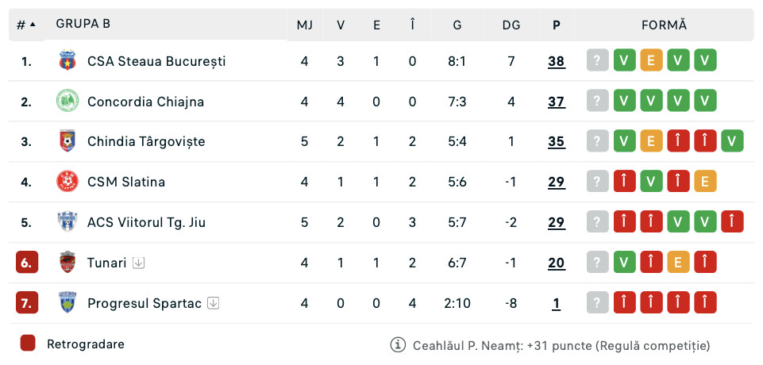Click the FORMĂ column header
The image size is (763, 365).
click(664, 25)
